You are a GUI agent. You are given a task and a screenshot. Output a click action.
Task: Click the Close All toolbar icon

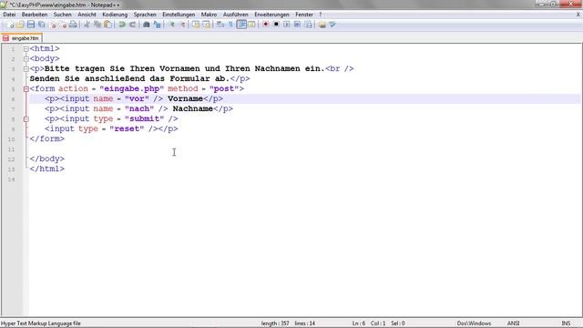pos(63,25)
